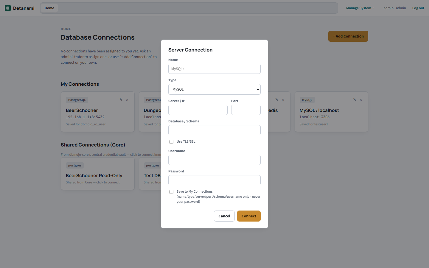Screen dimensions: 429x268
Task: Click the Connect button
Action: [x=249, y=216]
